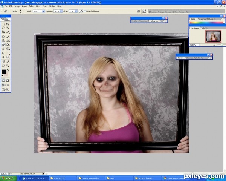This screenshot has height=181, width=226.
Task: Select the Blur tool
Action: click(x=3, y=48)
